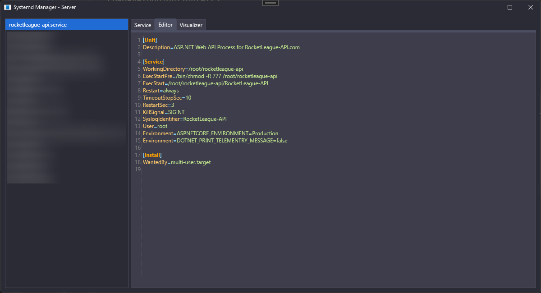Click the [Install] section header
541x293 pixels.
pyautogui.click(x=152, y=156)
